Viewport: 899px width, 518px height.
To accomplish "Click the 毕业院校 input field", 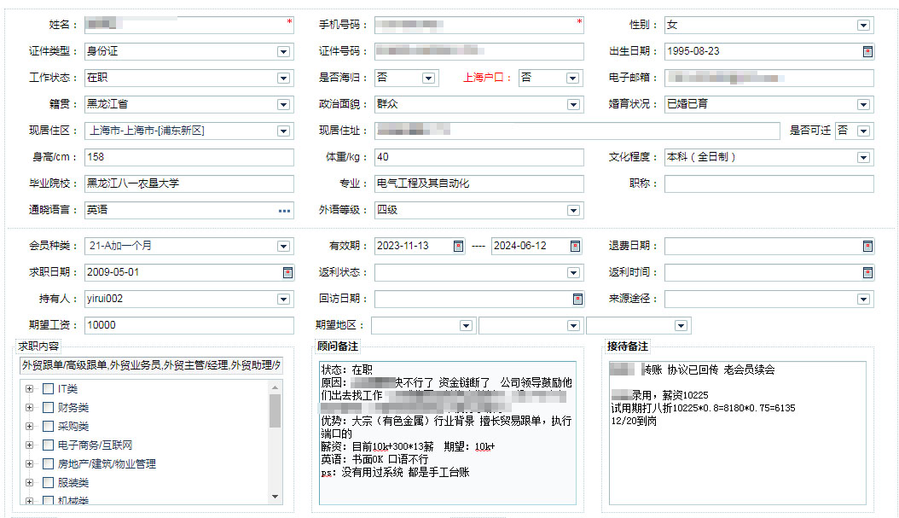I will (x=189, y=183).
